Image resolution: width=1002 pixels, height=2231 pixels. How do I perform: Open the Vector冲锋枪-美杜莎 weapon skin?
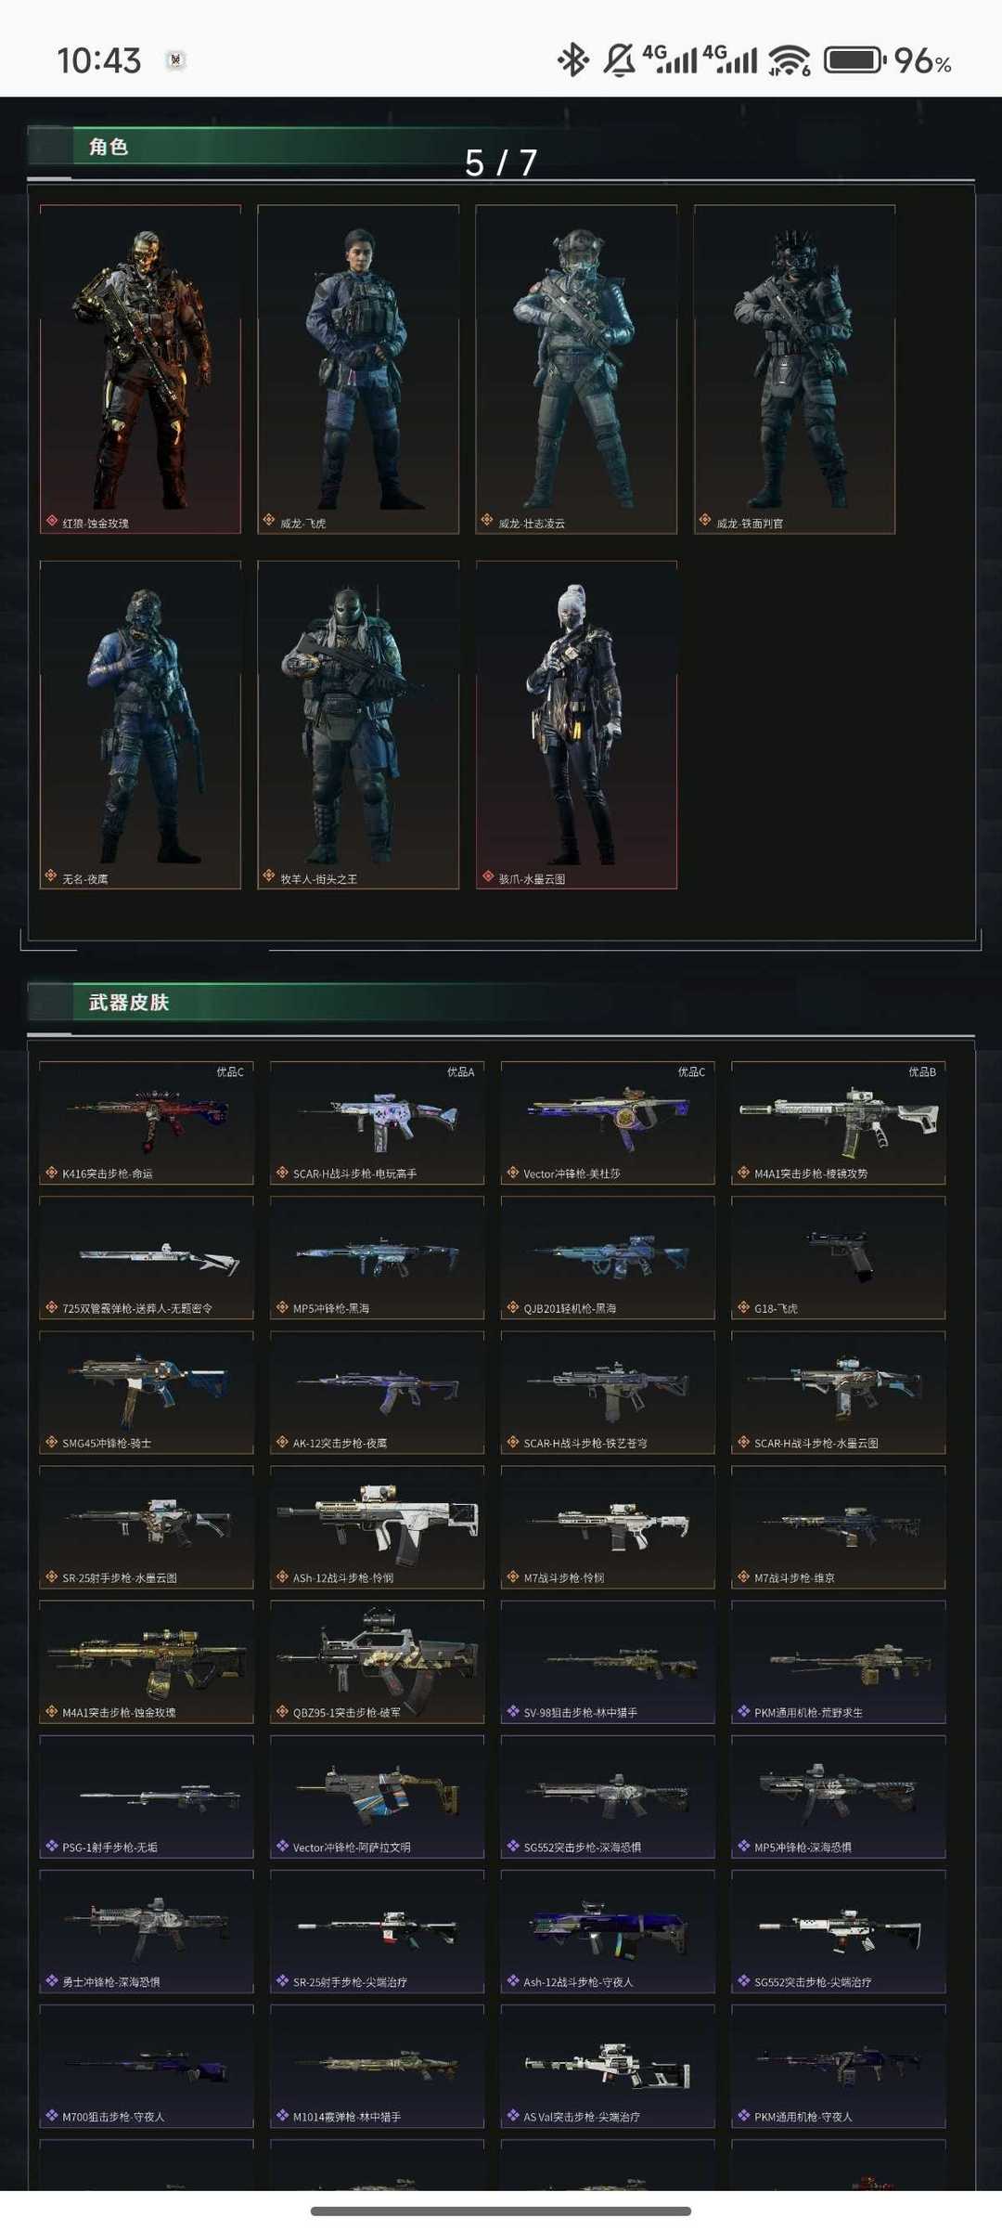pos(608,1123)
